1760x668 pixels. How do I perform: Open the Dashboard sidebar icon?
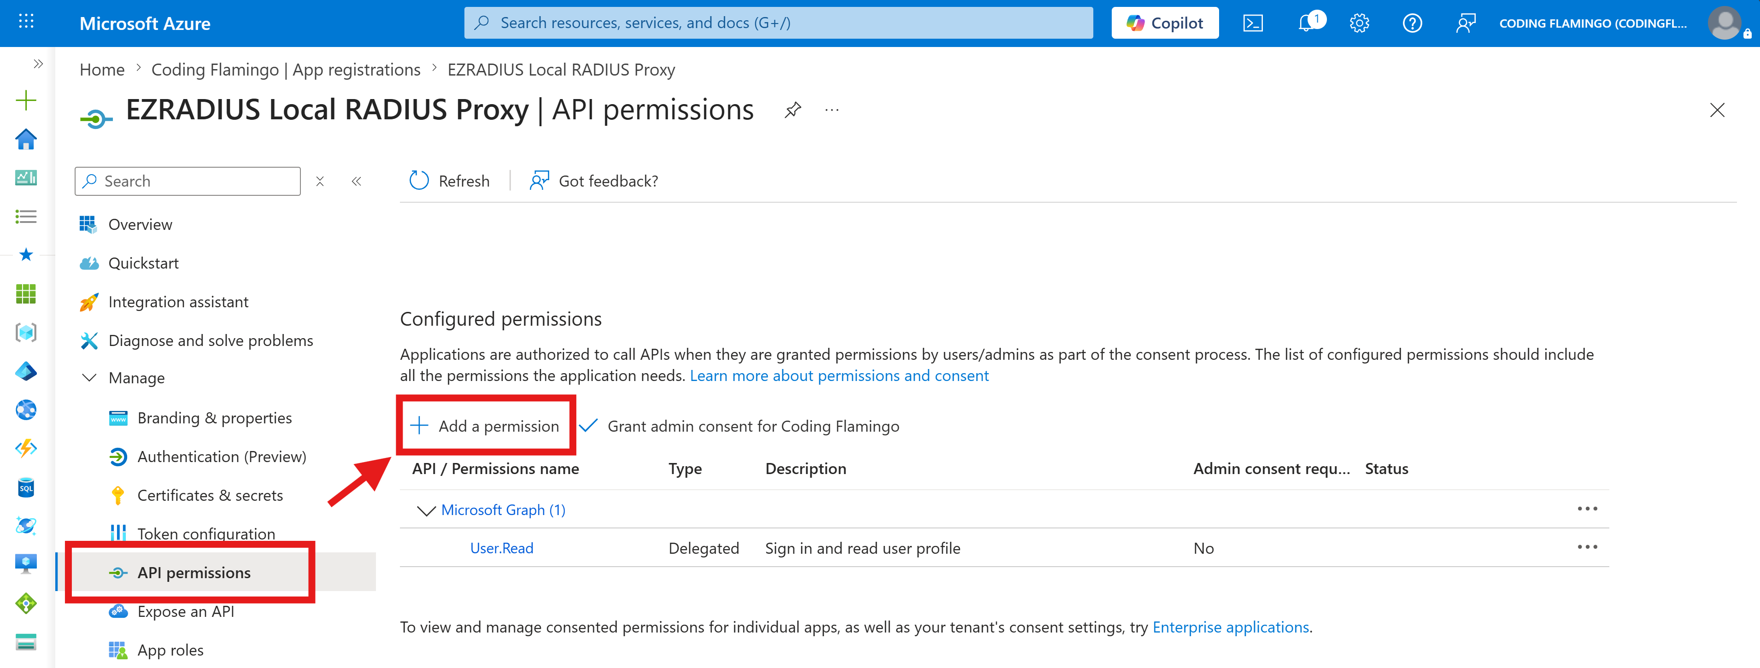26,177
